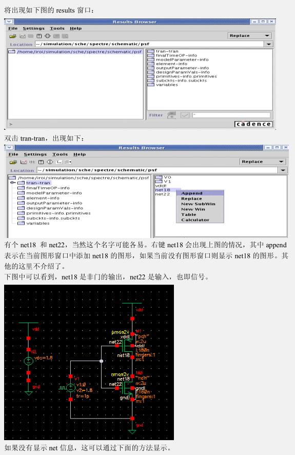
Task: Select net18 signal in lower right pane
Action: [x=163, y=190]
